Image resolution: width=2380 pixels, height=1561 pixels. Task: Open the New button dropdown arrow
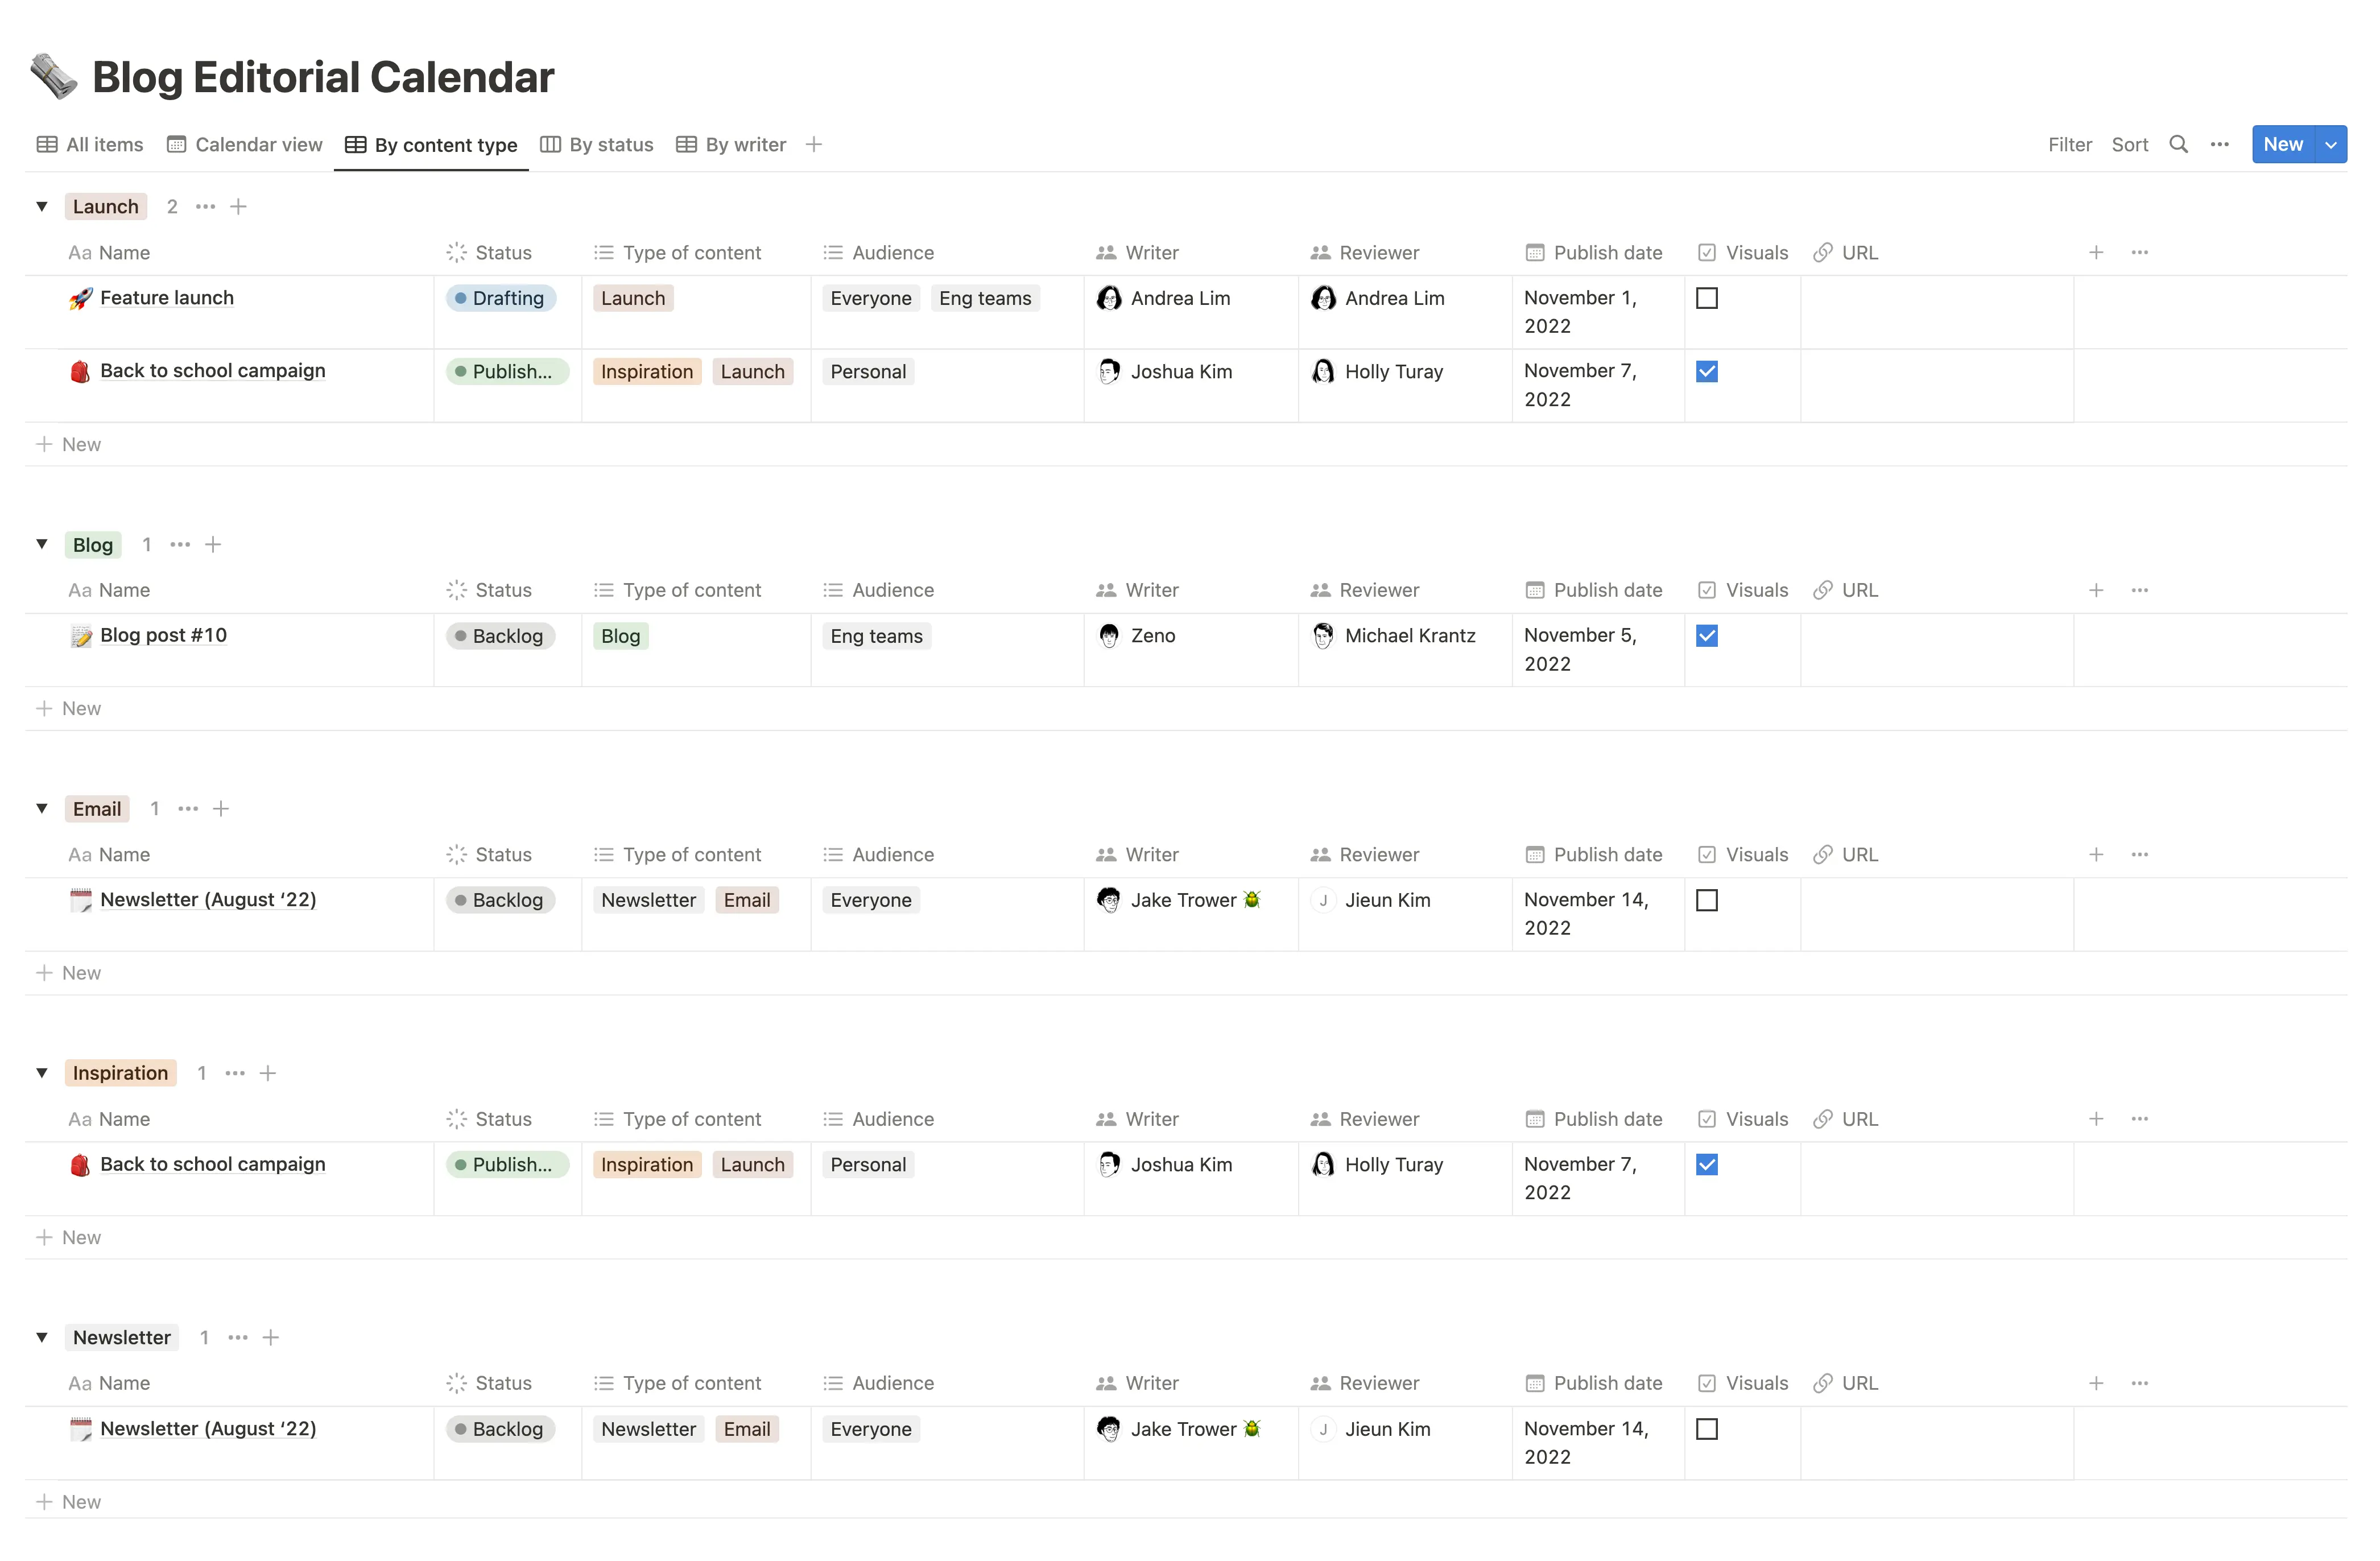[2331, 144]
